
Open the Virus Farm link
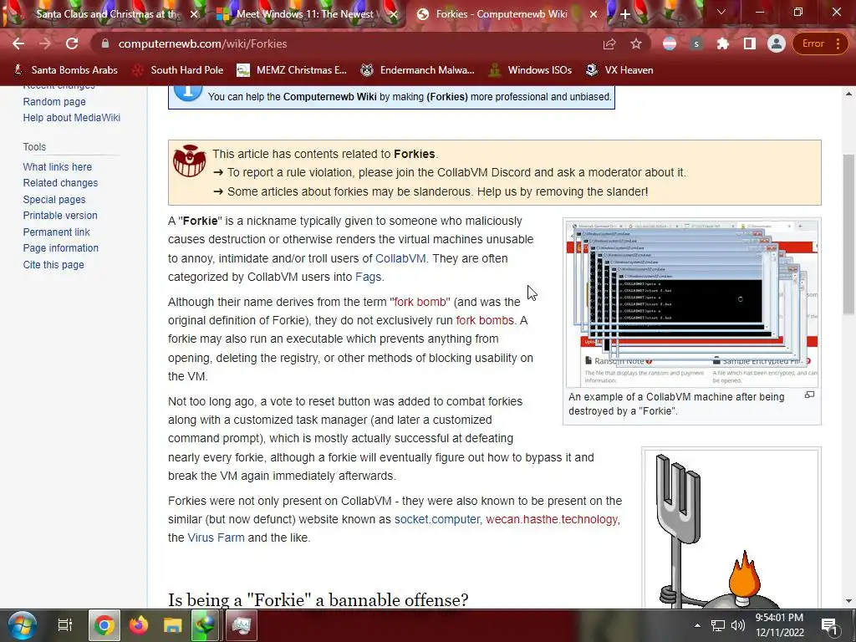[x=216, y=538]
